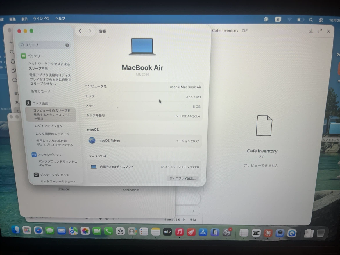Click new chat plus icon in Claude sidebar
The image size is (340, 255).
(11, 42)
